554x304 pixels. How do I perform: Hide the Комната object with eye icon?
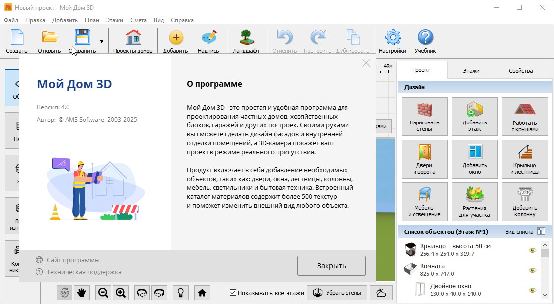pyautogui.click(x=533, y=270)
